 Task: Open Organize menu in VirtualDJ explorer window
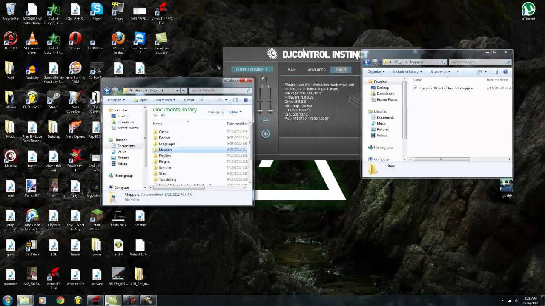click(x=116, y=100)
